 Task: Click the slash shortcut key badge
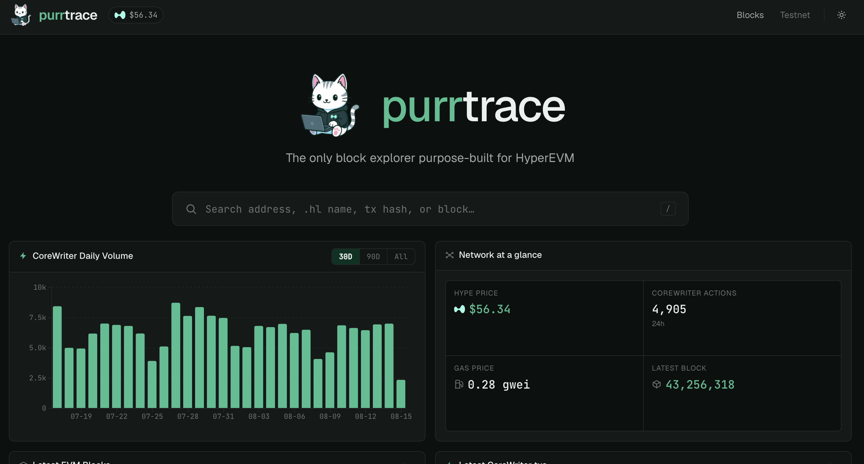tap(668, 209)
